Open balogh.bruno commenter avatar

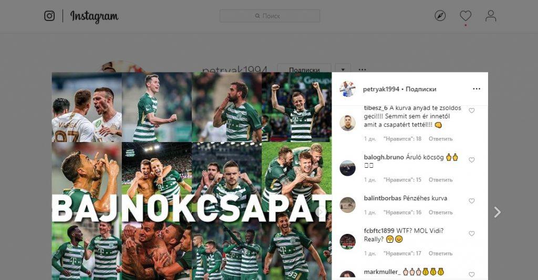pyautogui.click(x=348, y=168)
